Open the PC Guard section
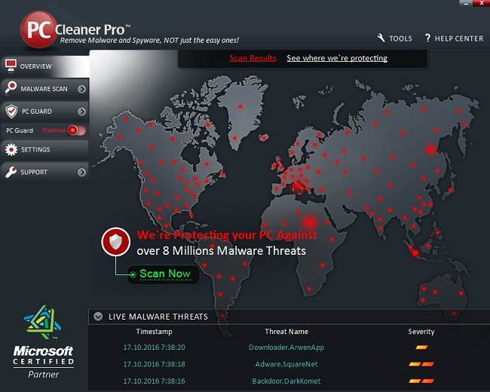 45,112
